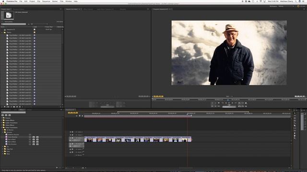Select the Pen tool
Screen dimensions: 307x172
pyautogui.click(x=295, y=133)
